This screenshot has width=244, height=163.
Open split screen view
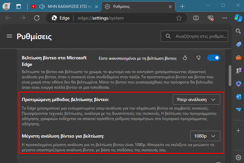tap(196, 18)
